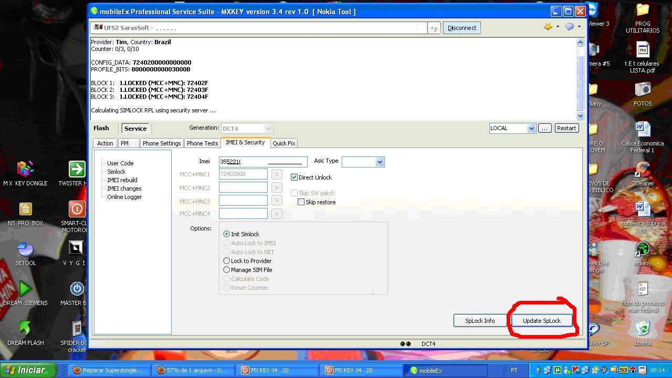
Task: Switch to Reparar Superdongle taskbar window
Action: pyautogui.click(x=109, y=370)
